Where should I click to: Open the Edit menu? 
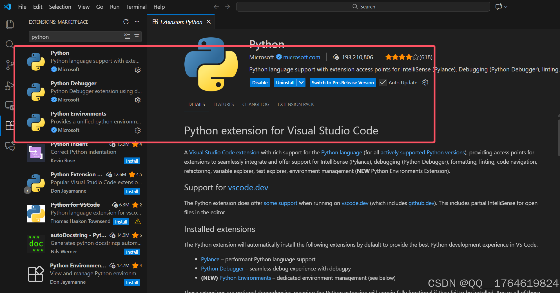(x=38, y=7)
